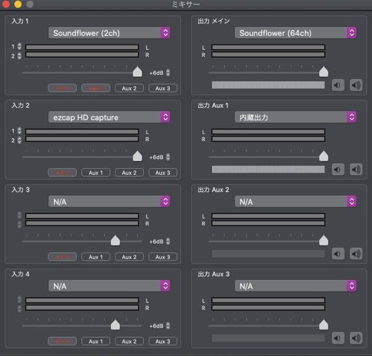Click channel 1 stepper for 入力 2 L
Screen dimensions: 372x356
(19, 131)
